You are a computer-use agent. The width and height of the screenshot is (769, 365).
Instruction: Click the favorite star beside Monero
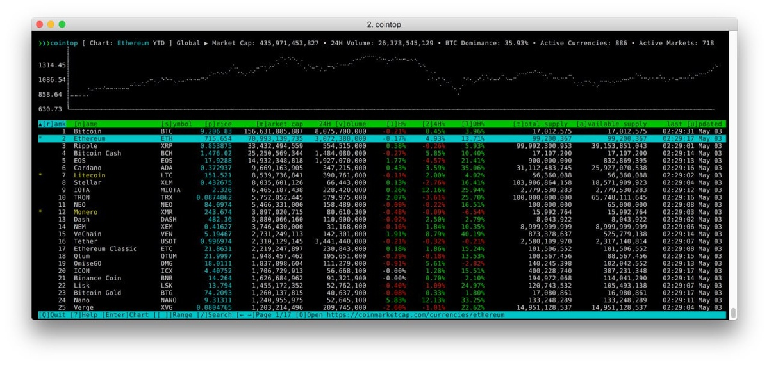click(40, 212)
